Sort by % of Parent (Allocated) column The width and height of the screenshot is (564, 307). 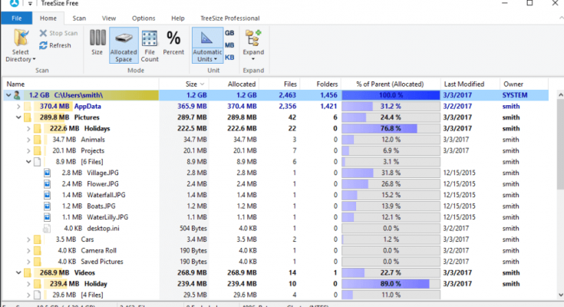coord(391,84)
